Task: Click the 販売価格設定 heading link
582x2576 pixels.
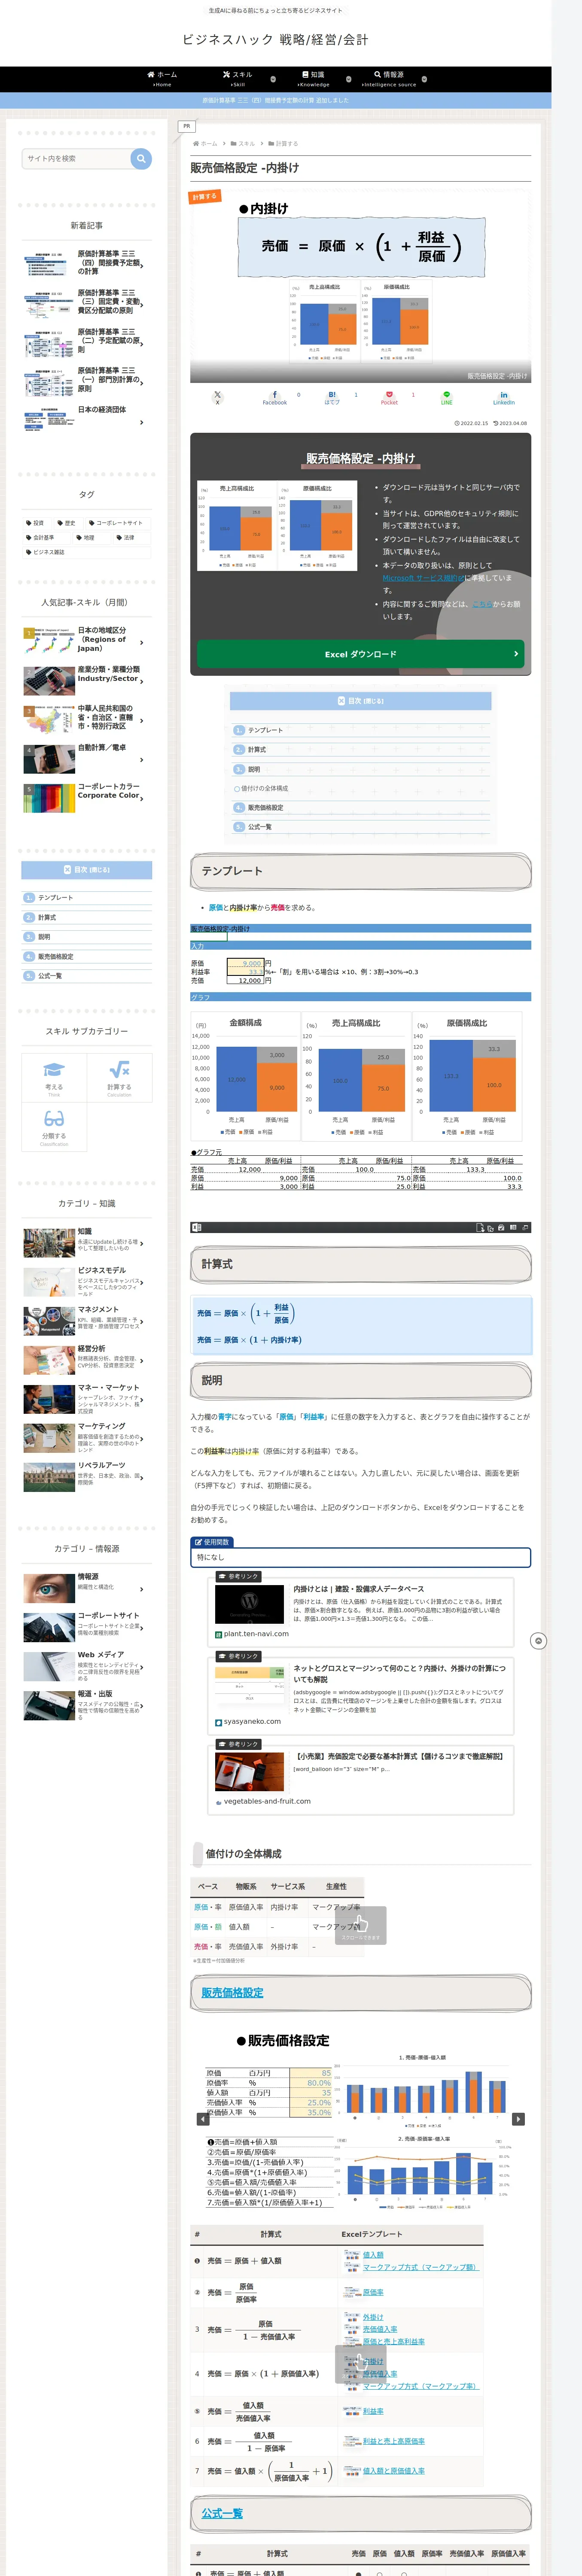Action: pos(232,1993)
